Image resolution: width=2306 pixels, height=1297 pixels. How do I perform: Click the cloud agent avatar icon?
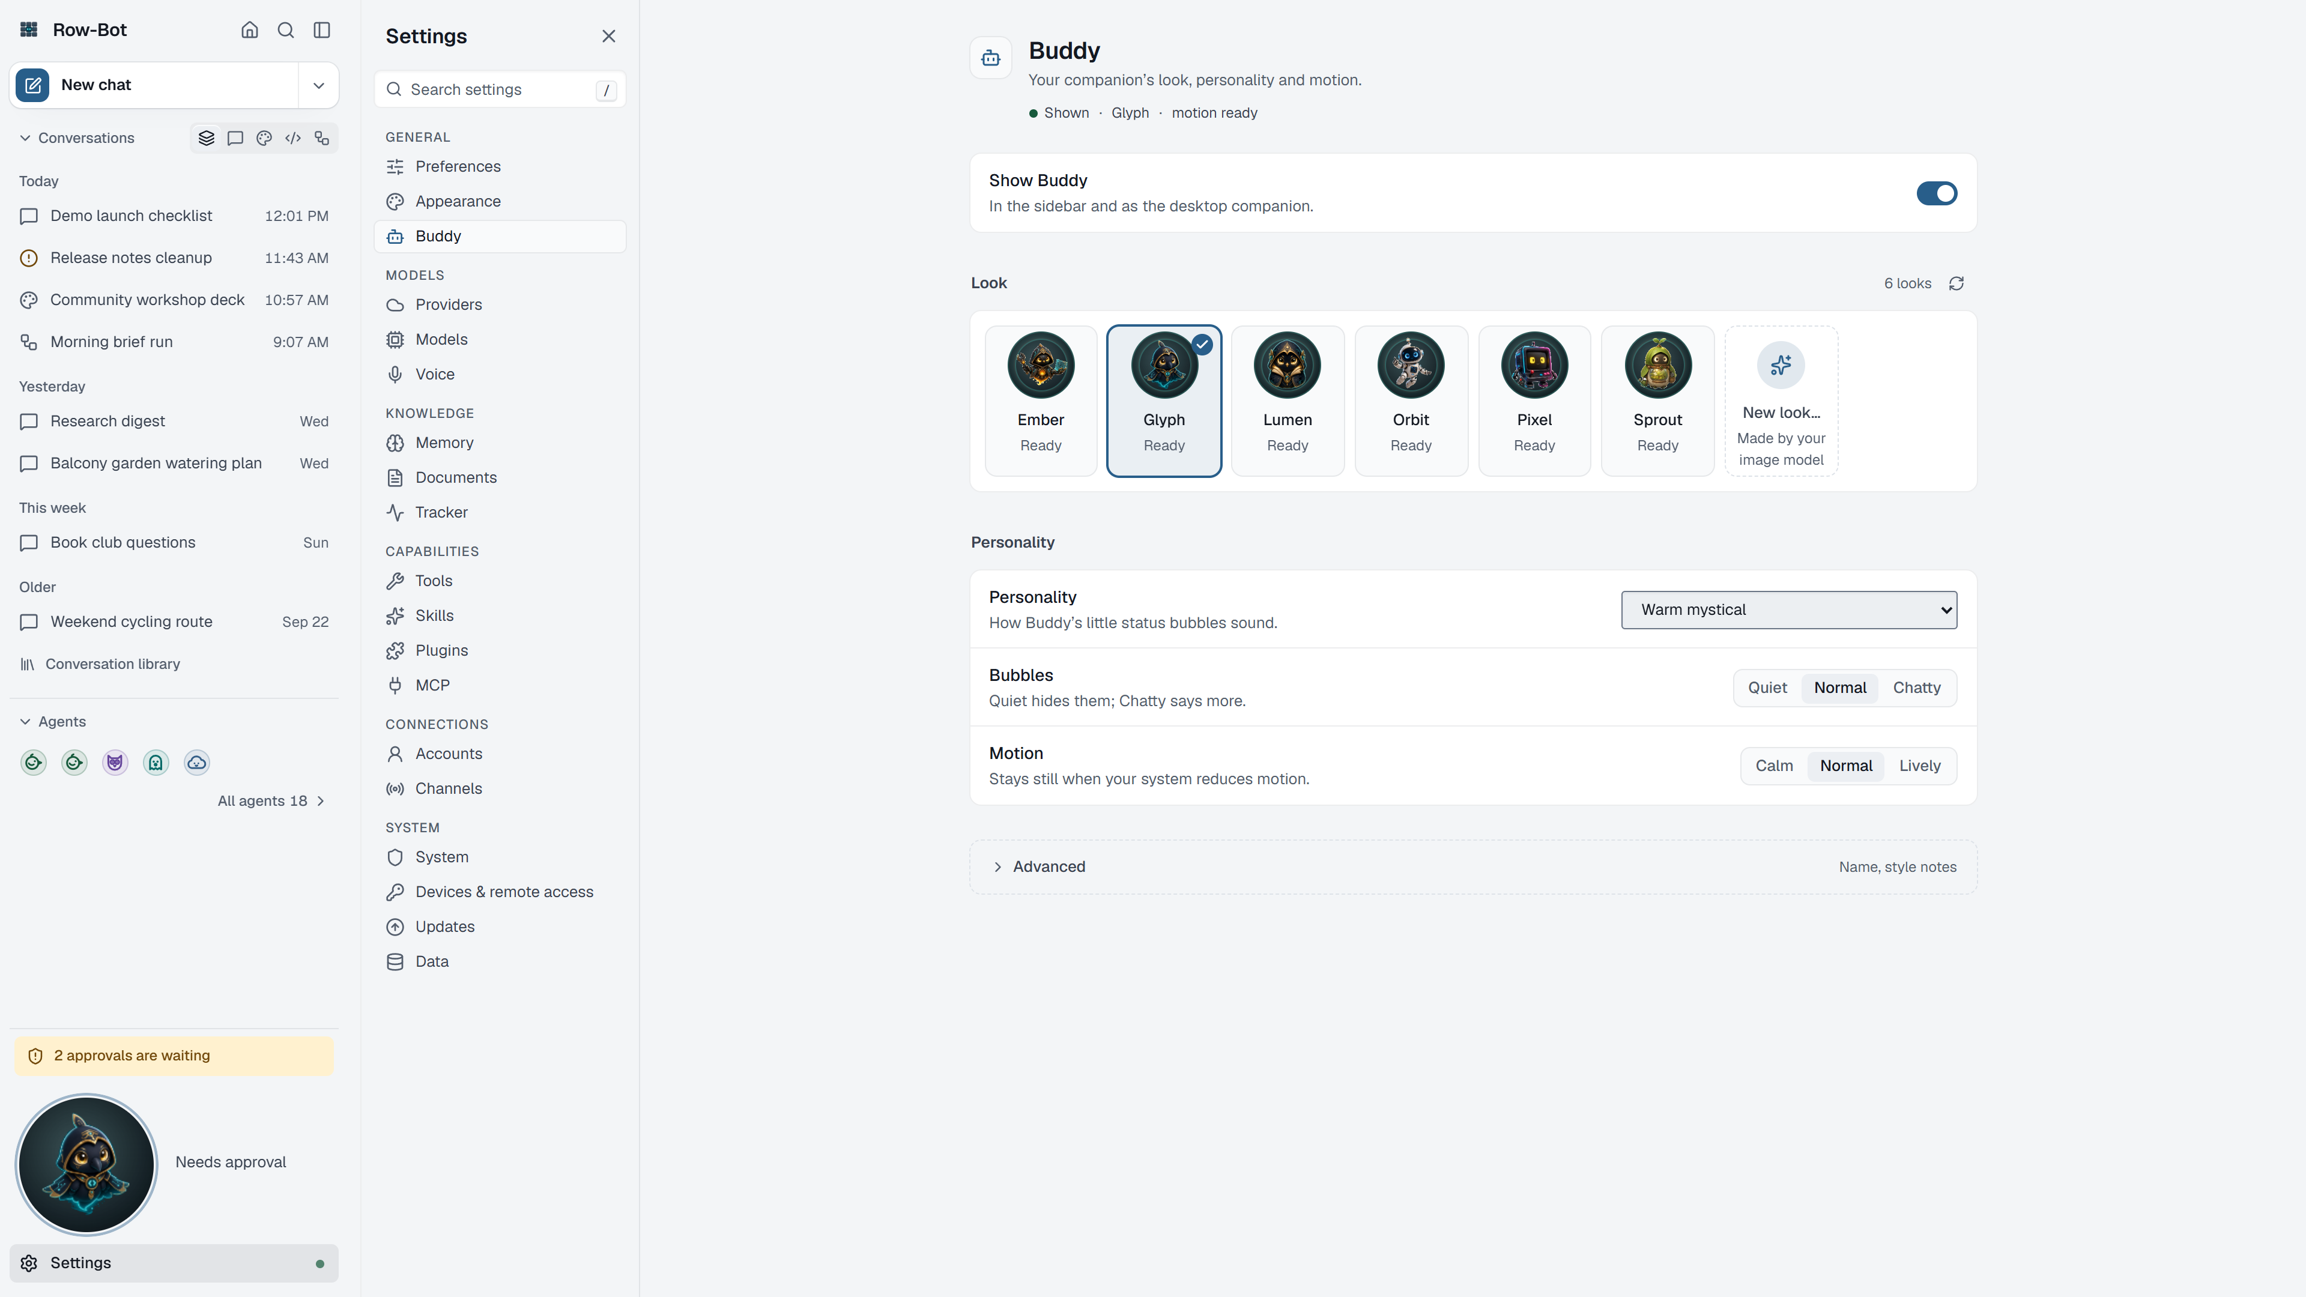197,763
